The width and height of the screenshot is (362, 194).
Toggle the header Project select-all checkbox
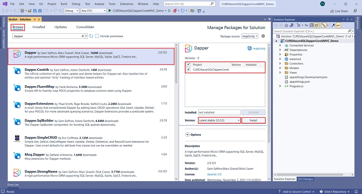pos(188,65)
